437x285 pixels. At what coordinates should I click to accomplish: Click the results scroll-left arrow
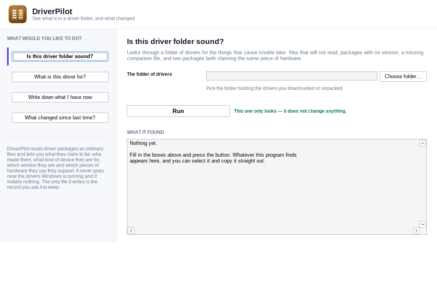click(131, 231)
